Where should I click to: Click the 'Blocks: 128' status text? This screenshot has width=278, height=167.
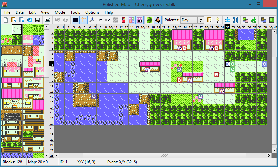coord(12,162)
